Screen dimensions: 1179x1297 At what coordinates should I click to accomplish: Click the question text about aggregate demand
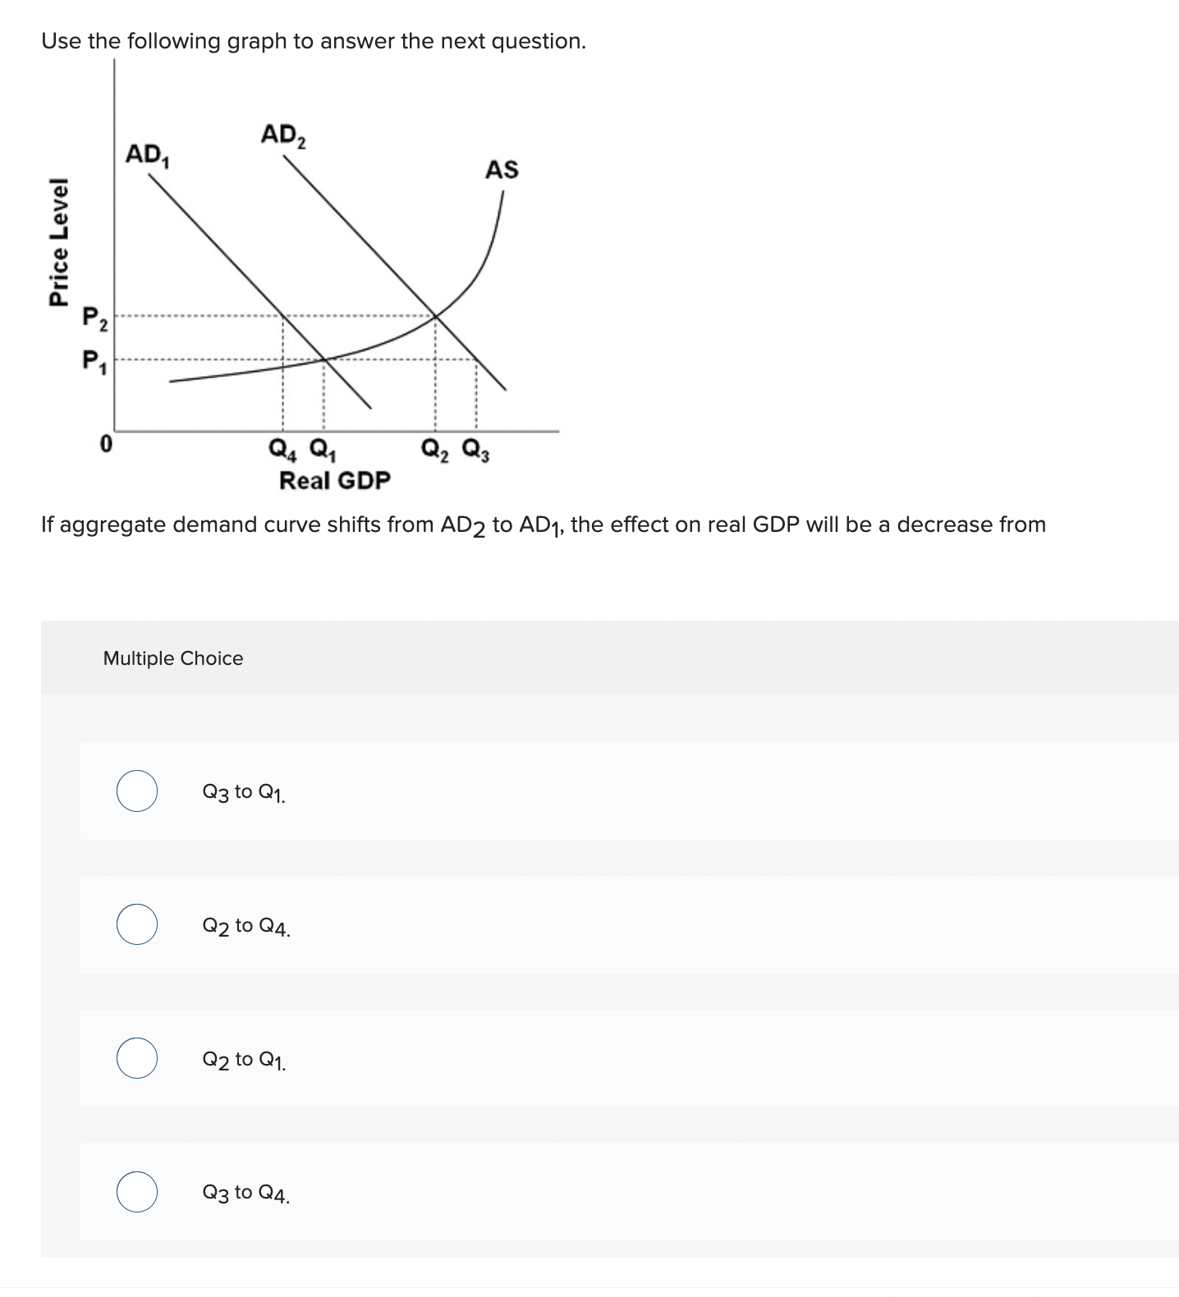click(542, 525)
